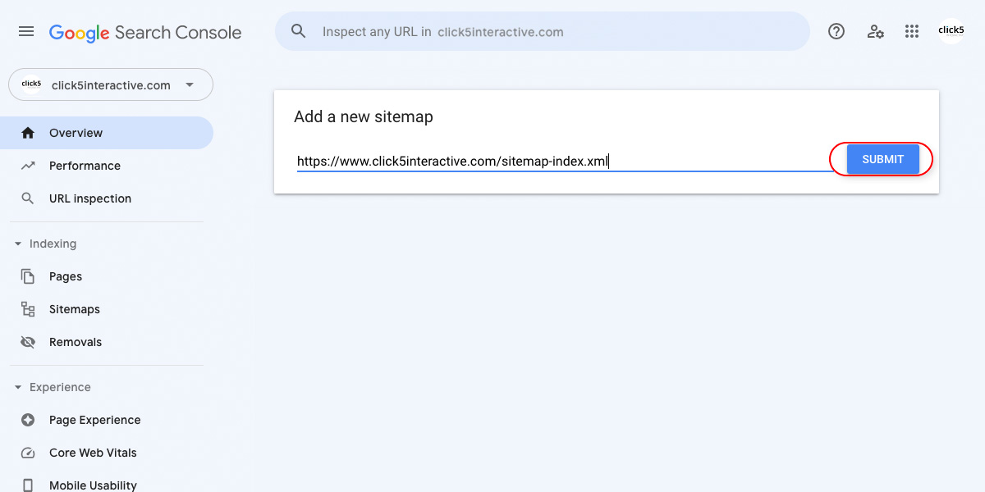This screenshot has height=492, width=985.
Task: Click the sitemap URL input field
Action: tap(565, 162)
